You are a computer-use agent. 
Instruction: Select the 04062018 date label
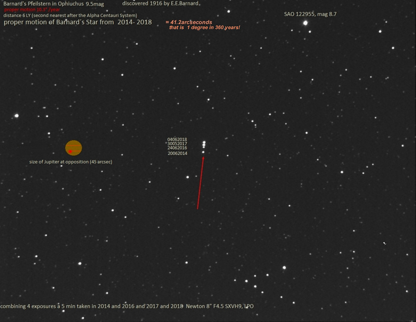pos(177,140)
